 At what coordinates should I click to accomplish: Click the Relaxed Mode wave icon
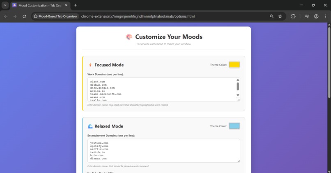tap(90, 126)
